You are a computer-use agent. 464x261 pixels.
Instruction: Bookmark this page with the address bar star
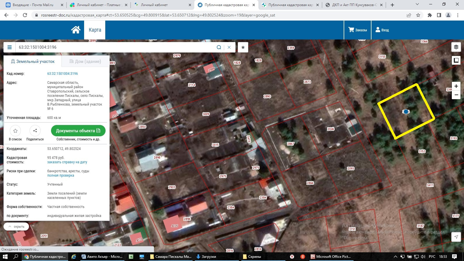(418, 15)
